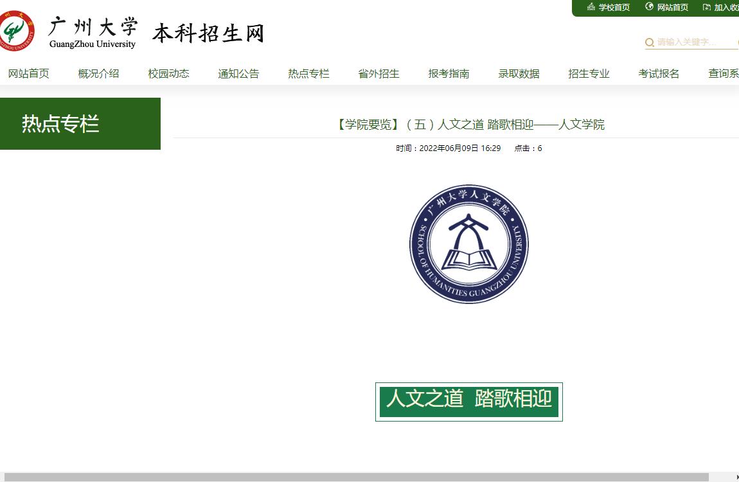Click the Guangzhou University round logo
The width and height of the screenshot is (739, 482).
[17, 31]
